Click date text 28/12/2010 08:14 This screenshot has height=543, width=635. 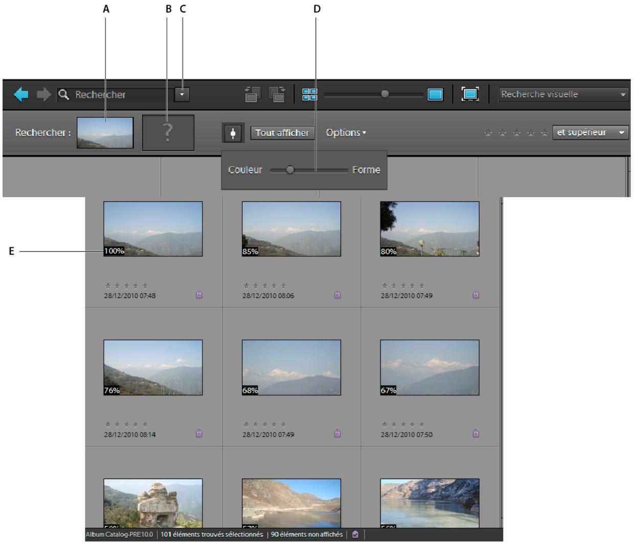pos(130,435)
